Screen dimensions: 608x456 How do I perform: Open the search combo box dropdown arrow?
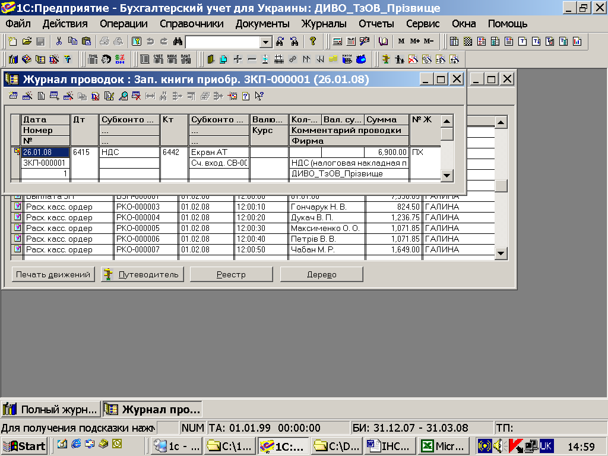(x=265, y=42)
